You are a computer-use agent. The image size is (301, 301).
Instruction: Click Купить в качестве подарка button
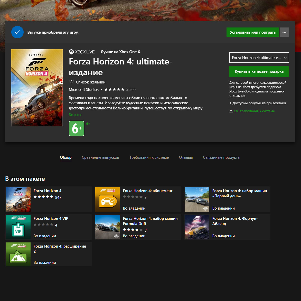coord(259,71)
